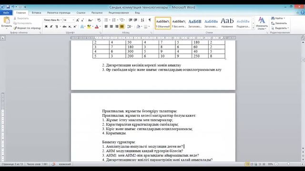Toggle italic formatting (К)
The image size is (305, 171).
coord(51,27)
